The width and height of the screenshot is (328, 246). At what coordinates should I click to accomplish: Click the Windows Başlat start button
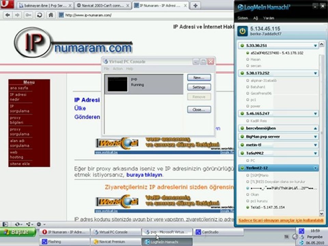coord(18,232)
